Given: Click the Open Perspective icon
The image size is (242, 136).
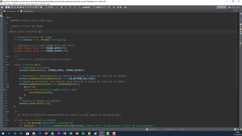Looking at the screenshot, I should click(230, 7).
